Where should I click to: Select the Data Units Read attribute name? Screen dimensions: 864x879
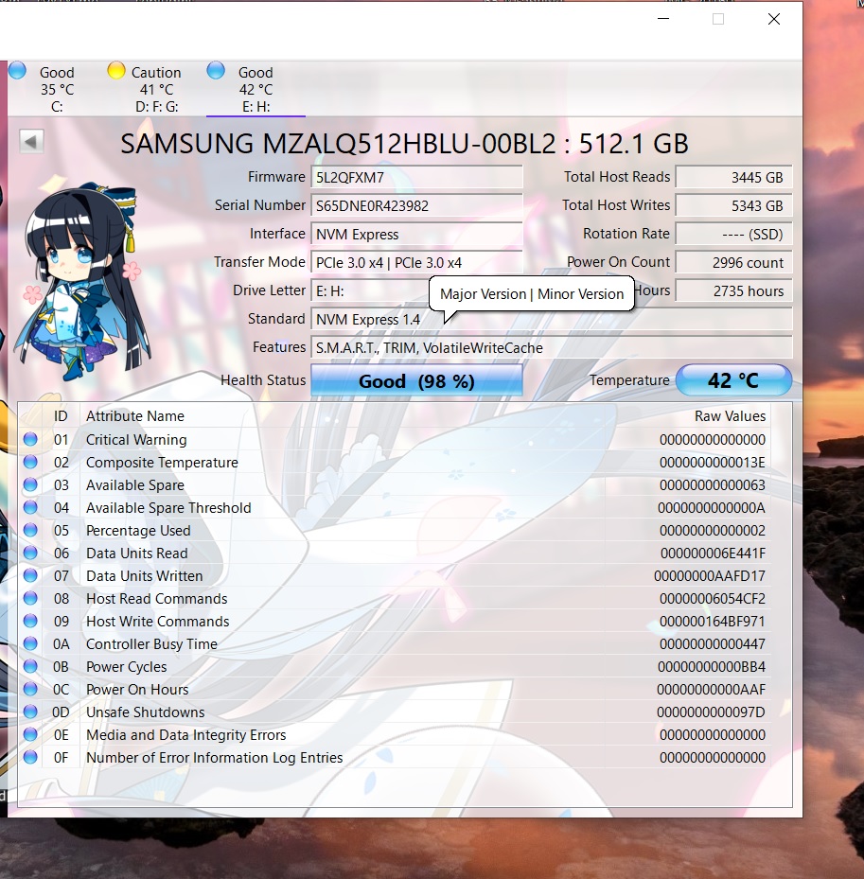click(x=137, y=553)
